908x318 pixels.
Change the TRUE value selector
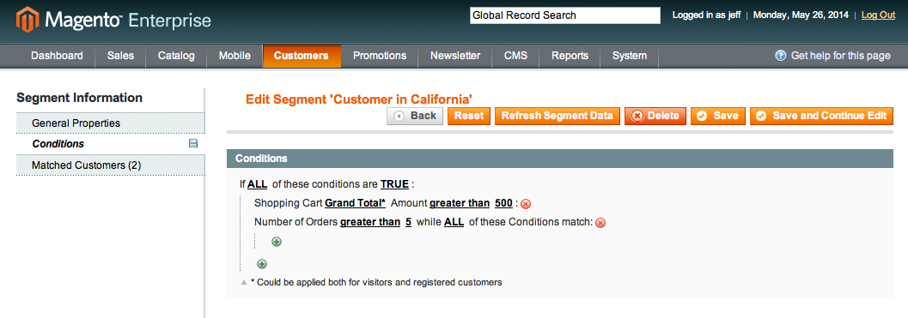395,185
